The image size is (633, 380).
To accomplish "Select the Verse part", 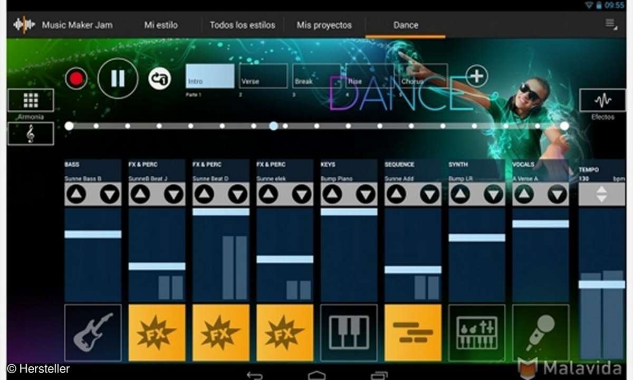I will pos(263,76).
